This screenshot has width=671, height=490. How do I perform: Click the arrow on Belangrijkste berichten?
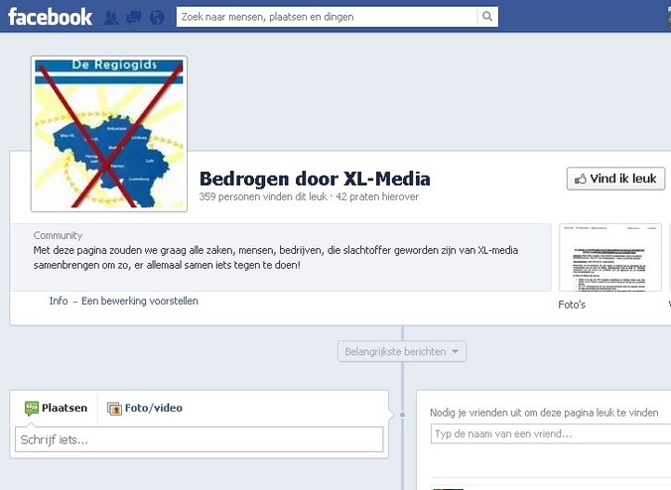(x=456, y=351)
